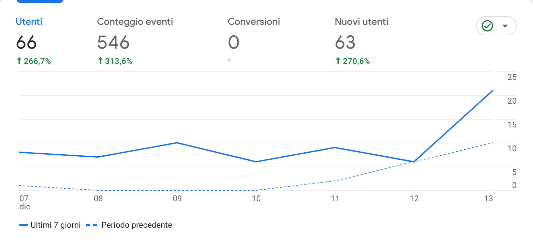Toggle the Periodo precedente legend label
Image resolution: width=533 pixels, height=242 pixels.
(136, 225)
